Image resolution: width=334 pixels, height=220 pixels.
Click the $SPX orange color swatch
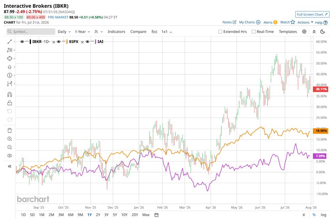67,41
